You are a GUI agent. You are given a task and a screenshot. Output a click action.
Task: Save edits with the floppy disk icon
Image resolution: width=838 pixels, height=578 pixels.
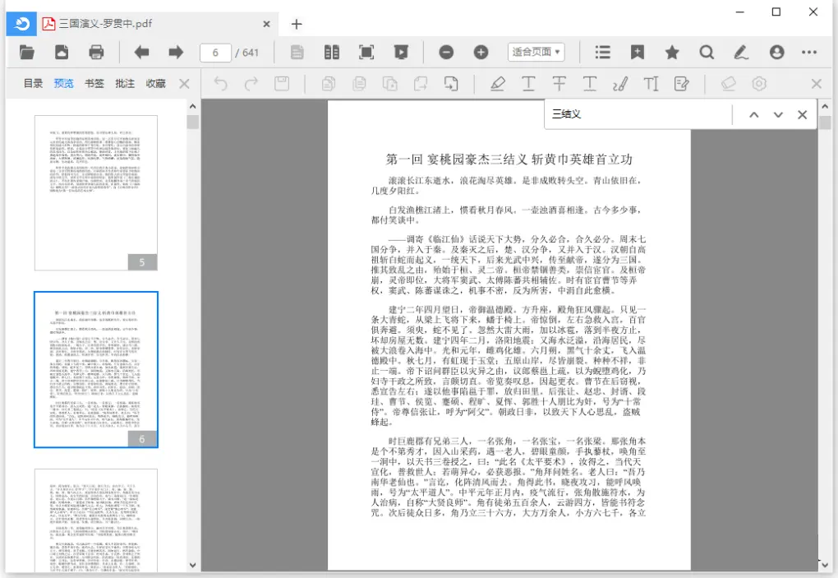click(282, 83)
